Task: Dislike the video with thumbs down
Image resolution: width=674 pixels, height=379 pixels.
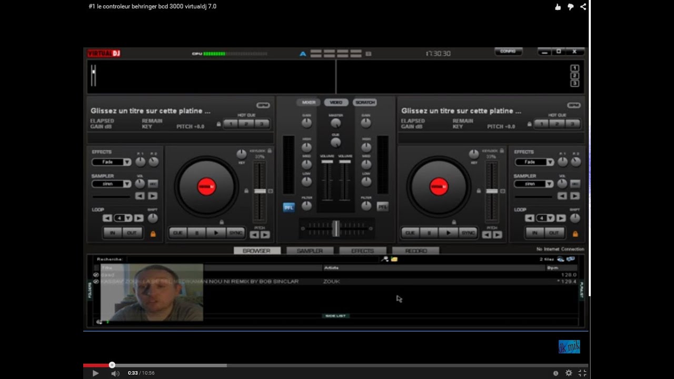Action: point(570,7)
